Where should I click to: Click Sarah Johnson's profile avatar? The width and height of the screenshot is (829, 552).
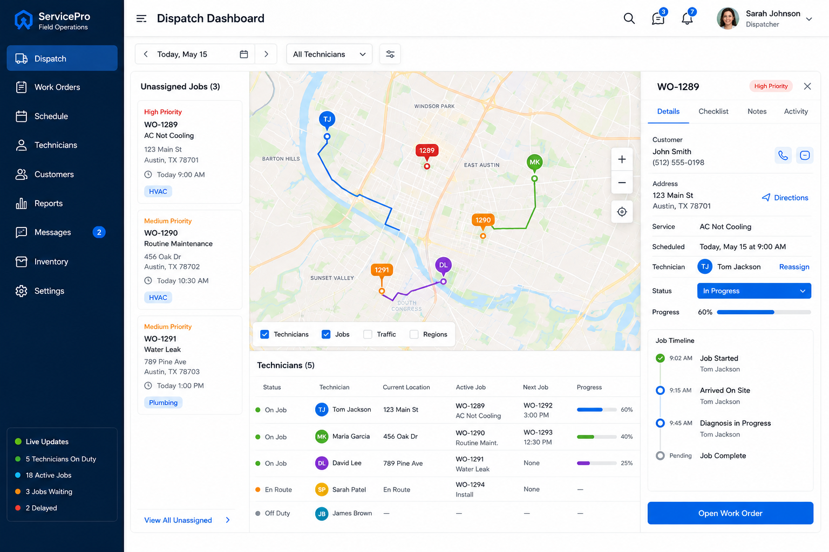728,18
